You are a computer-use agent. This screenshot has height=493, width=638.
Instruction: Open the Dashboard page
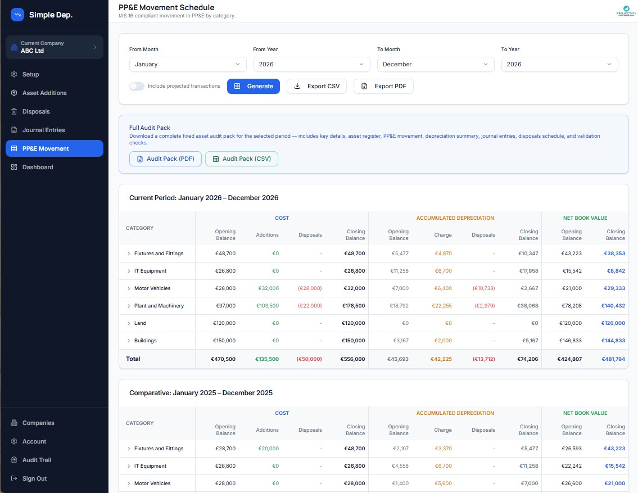coord(55,167)
